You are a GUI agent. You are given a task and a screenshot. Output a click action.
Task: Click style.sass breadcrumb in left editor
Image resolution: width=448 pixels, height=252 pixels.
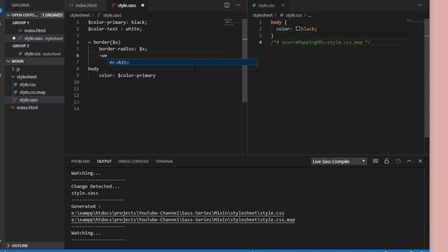(112, 15)
